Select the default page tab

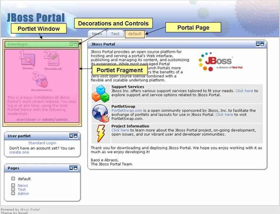coord(135,34)
